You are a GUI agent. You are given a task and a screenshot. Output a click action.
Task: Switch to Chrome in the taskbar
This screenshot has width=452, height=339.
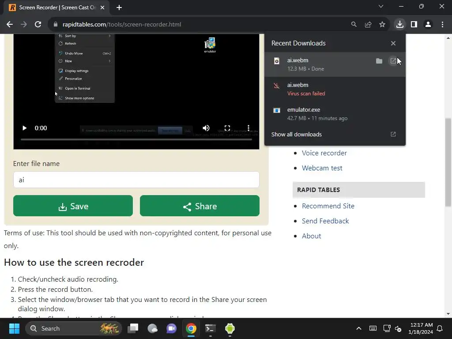191,328
